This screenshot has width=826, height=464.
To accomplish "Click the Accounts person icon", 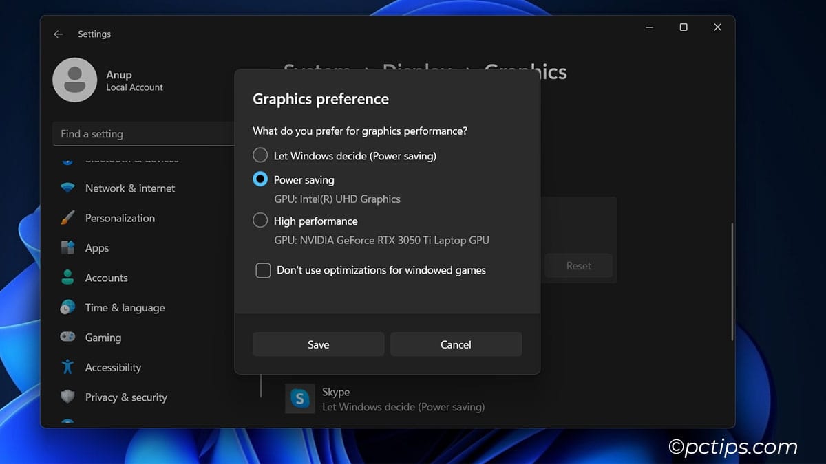I will [x=67, y=278].
